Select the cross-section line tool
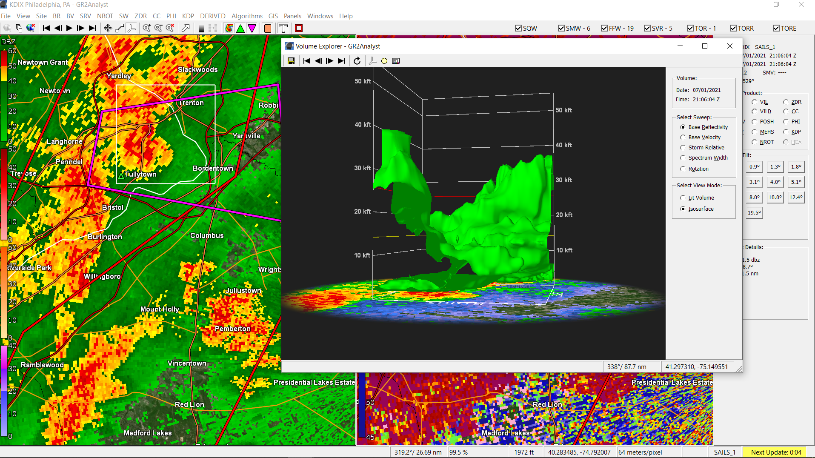The width and height of the screenshot is (815, 458). click(x=120, y=28)
